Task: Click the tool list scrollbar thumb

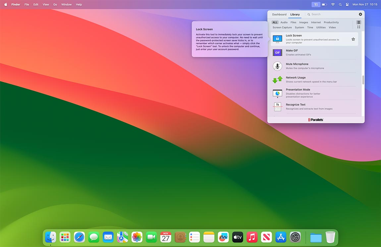Action: (x=363, y=80)
